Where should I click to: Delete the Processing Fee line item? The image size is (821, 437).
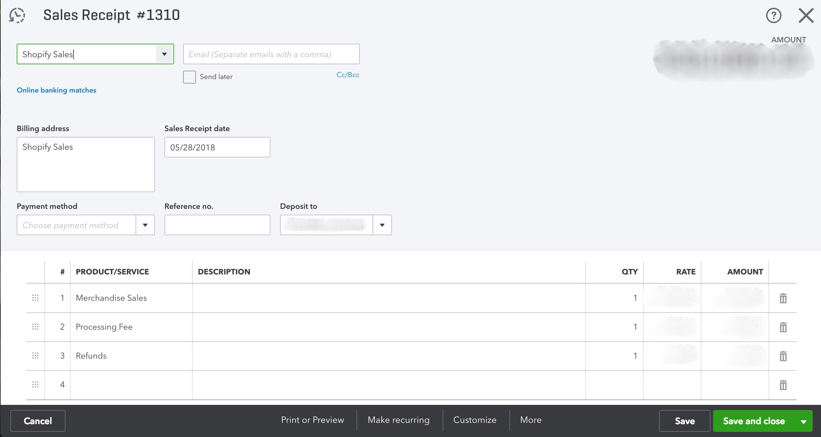(x=783, y=327)
